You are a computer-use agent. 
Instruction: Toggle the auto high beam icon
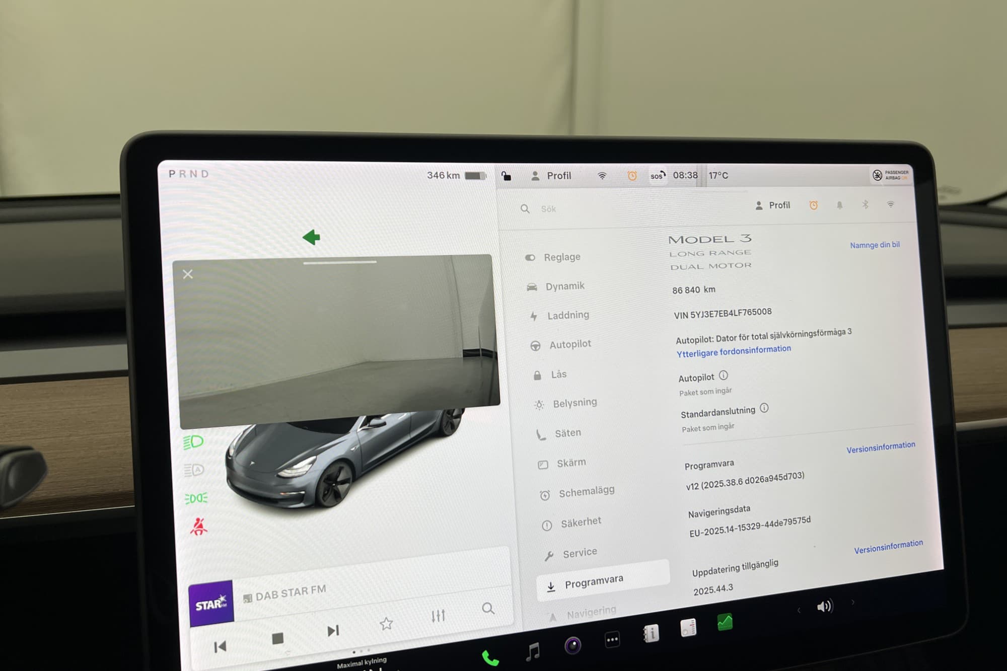point(194,470)
